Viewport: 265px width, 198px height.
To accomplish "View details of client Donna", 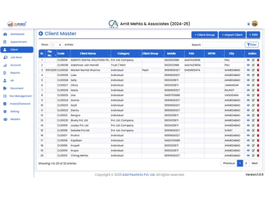I will coord(248,100).
